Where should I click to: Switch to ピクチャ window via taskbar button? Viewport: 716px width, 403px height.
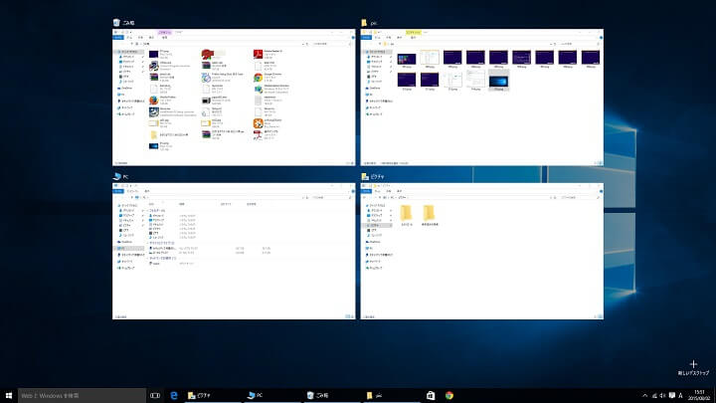click(213, 395)
